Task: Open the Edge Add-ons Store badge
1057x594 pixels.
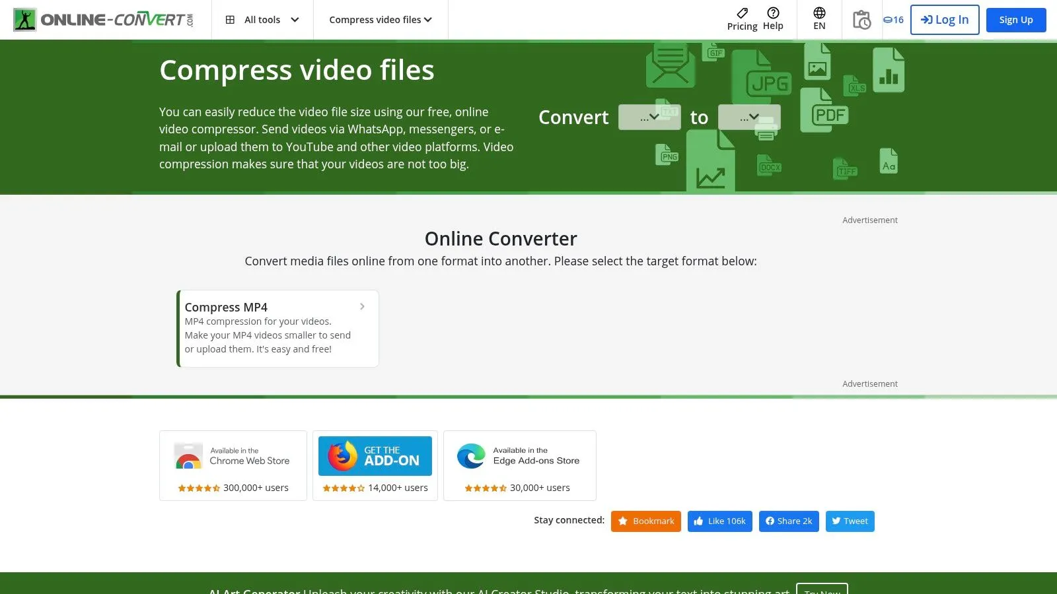Action: click(519, 455)
